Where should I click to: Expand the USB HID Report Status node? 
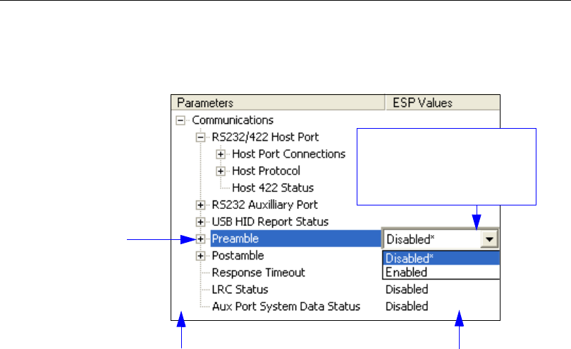(x=201, y=222)
